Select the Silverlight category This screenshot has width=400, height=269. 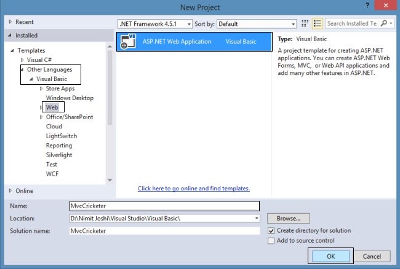click(59, 155)
